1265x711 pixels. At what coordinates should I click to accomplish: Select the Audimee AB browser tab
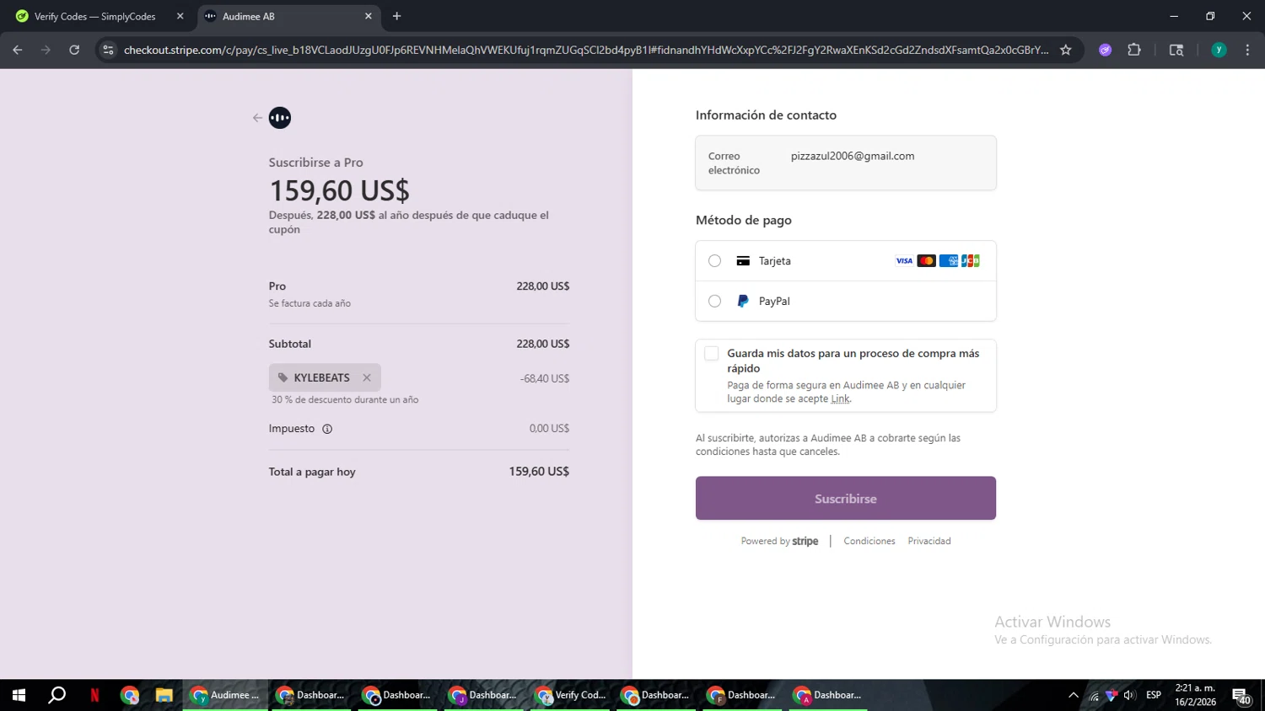pos(287,16)
